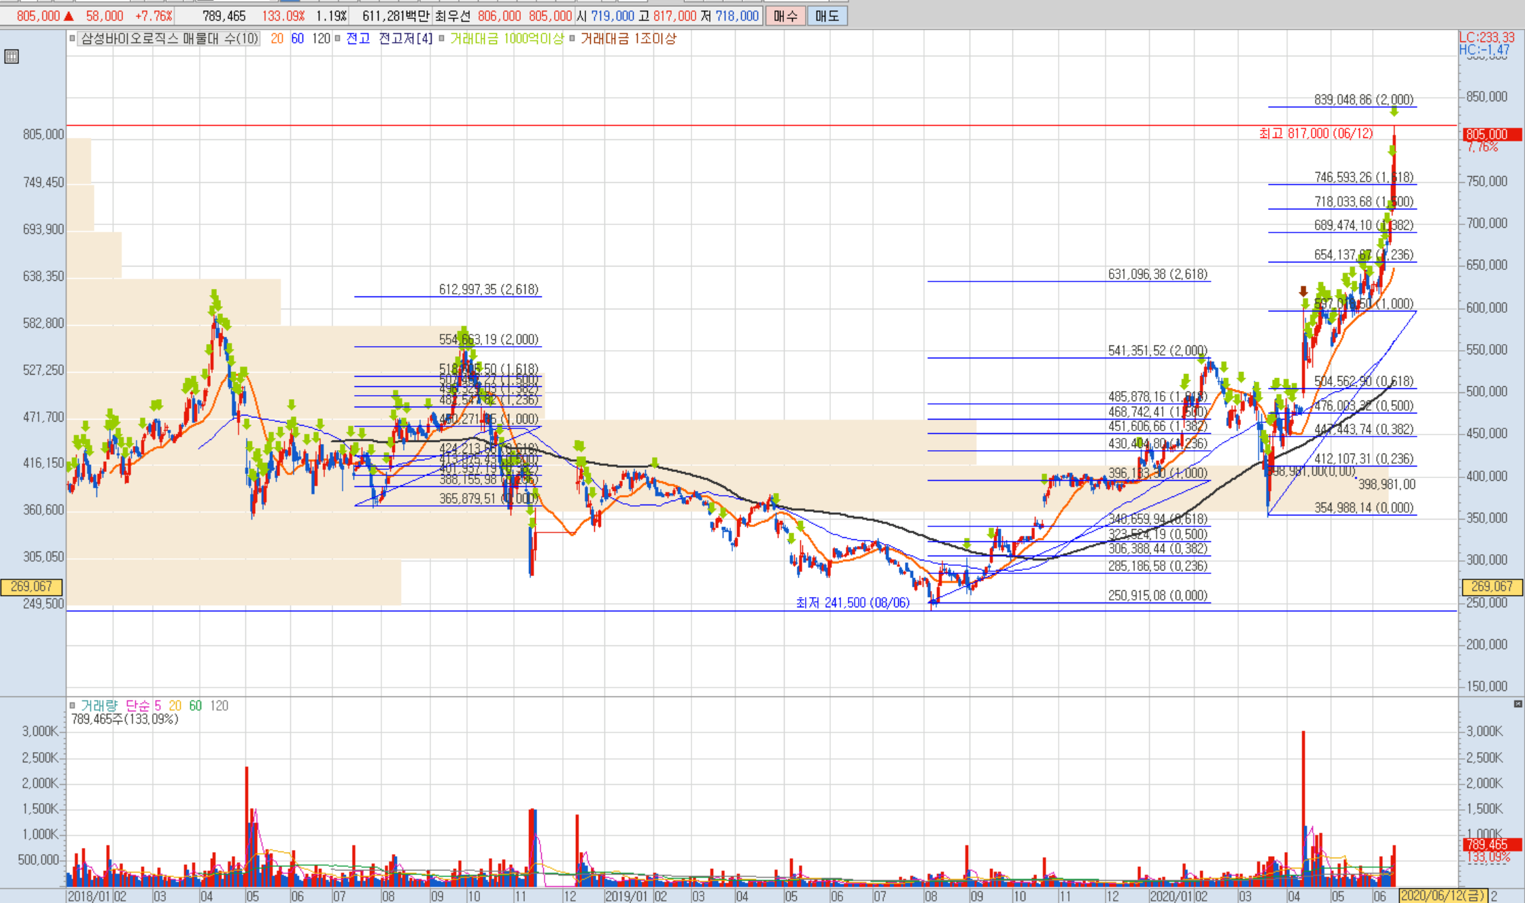This screenshot has width=1525, height=903.
Task: Open the grid table icon at chart left
Action: [12, 56]
